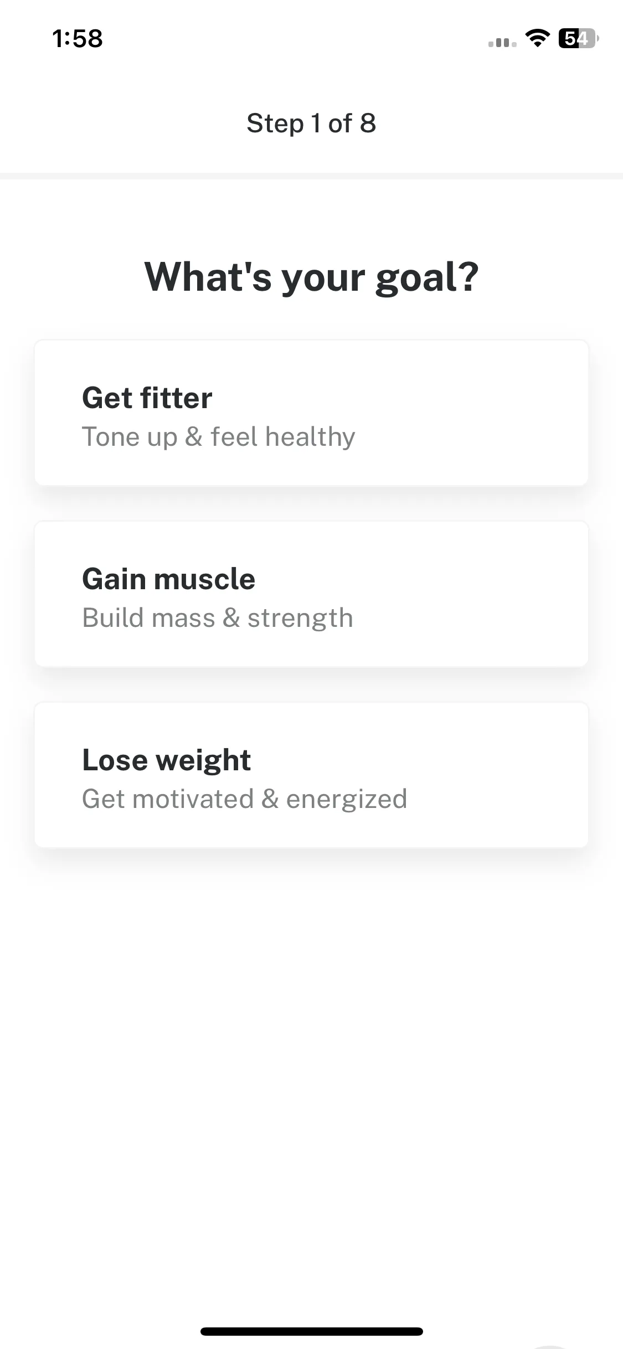Select the Gain muscle goal card
This screenshot has width=623, height=1349.
(311, 594)
